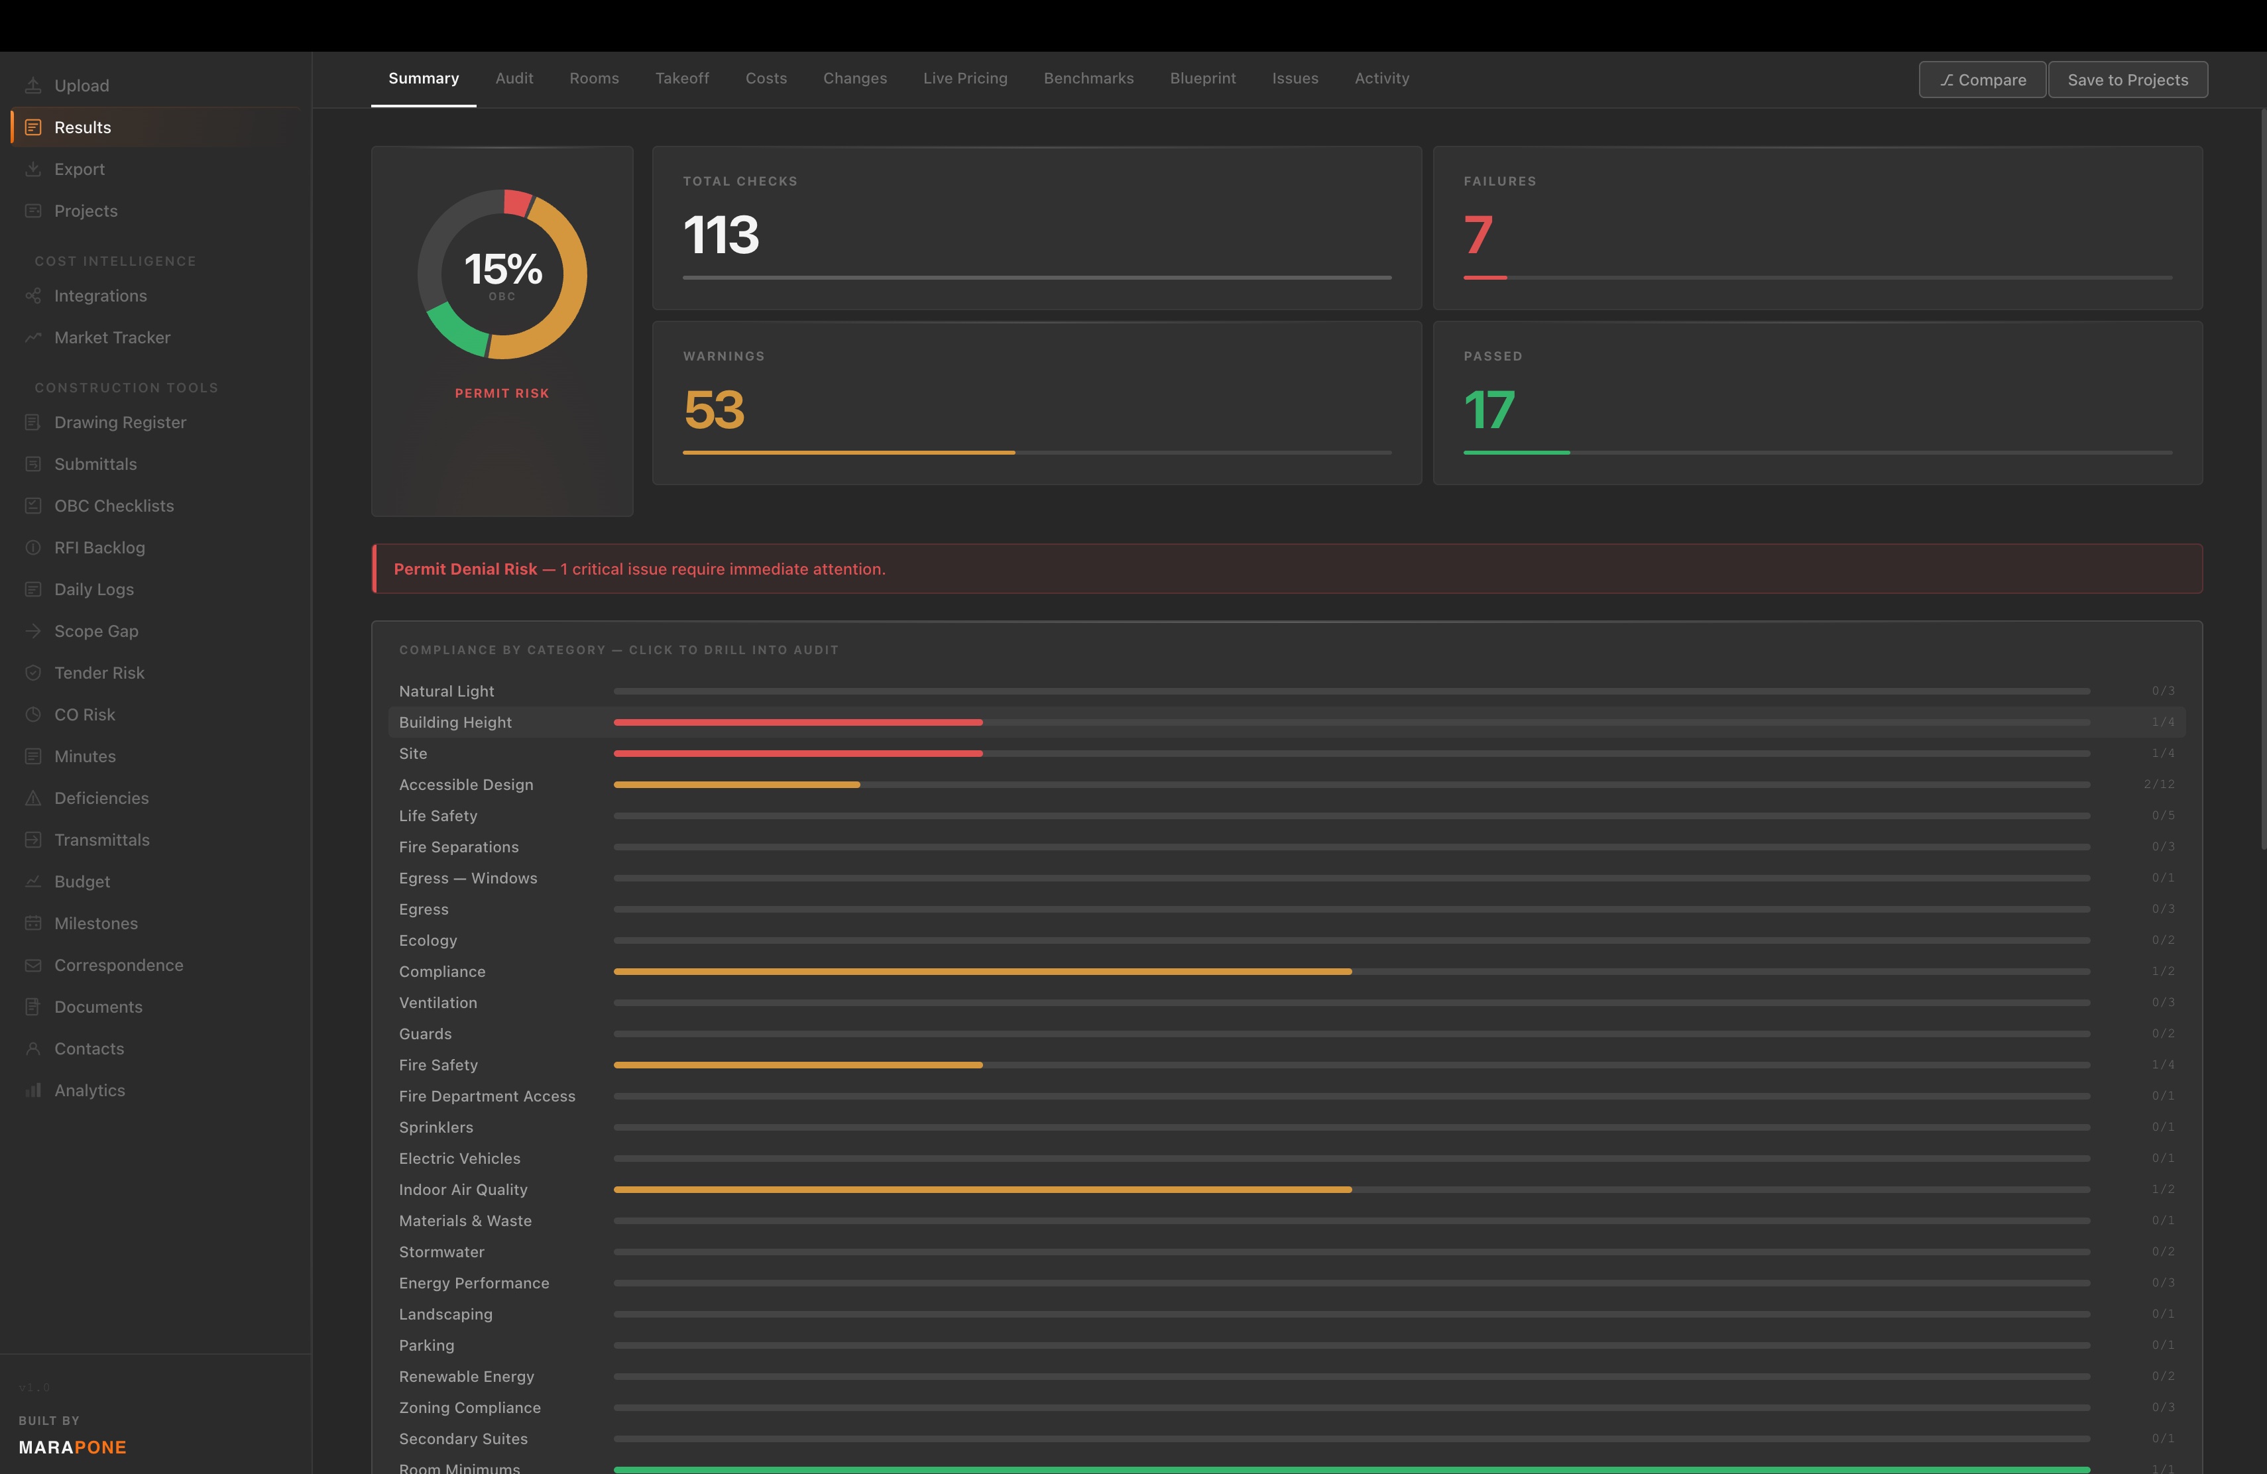The image size is (2267, 1474).
Task: Click the Passed stat card
Action: [x=1818, y=403]
